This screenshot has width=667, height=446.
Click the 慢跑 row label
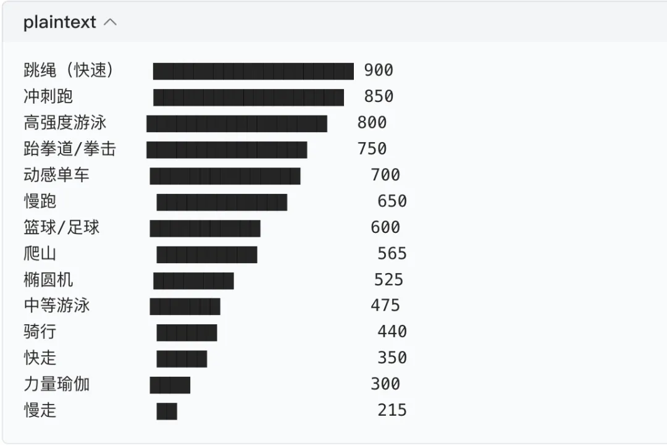[x=40, y=201]
